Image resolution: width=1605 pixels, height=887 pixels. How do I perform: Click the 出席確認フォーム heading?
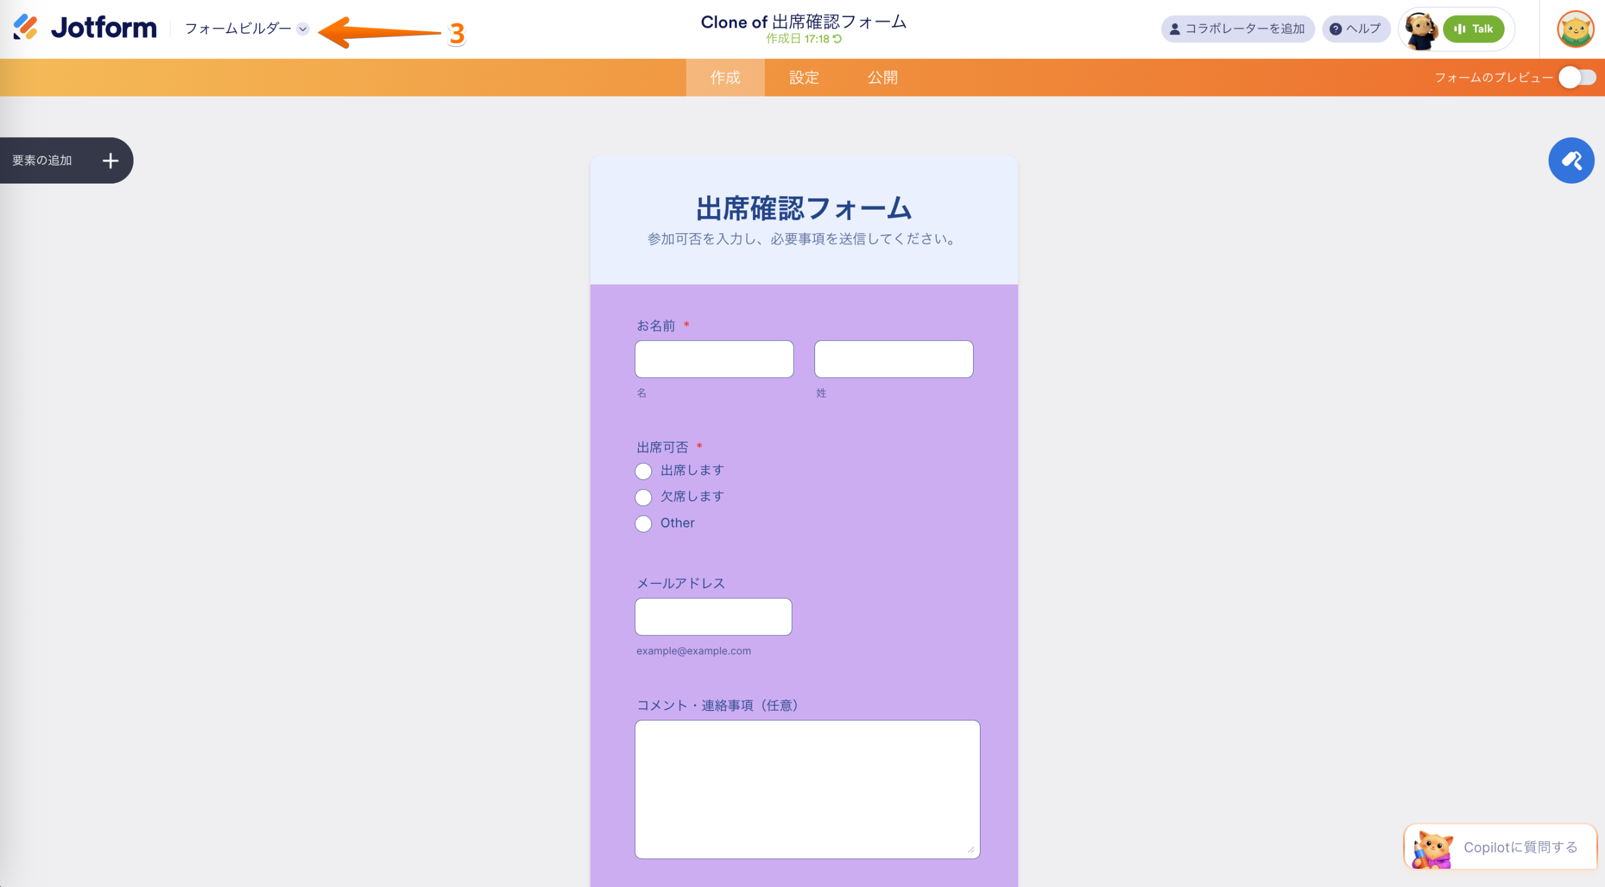[x=804, y=209]
